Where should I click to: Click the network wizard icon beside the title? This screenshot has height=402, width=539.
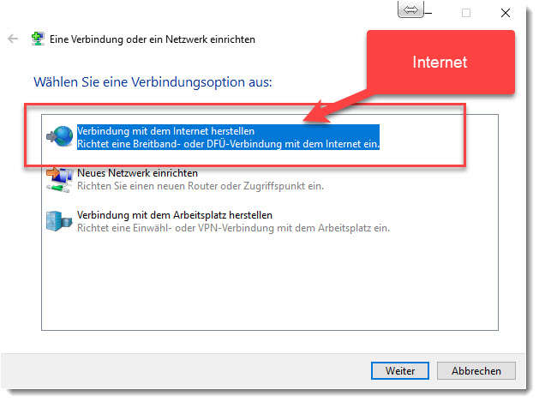(38, 39)
